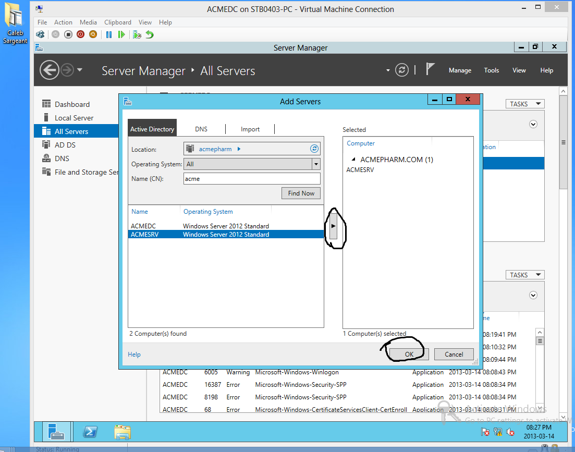The height and width of the screenshot is (452, 575).
Task: Switch to Active Directory tab
Action: pyautogui.click(x=152, y=129)
